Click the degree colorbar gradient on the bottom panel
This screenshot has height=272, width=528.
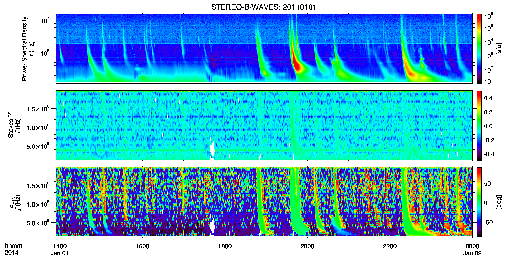tap(479, 202)
